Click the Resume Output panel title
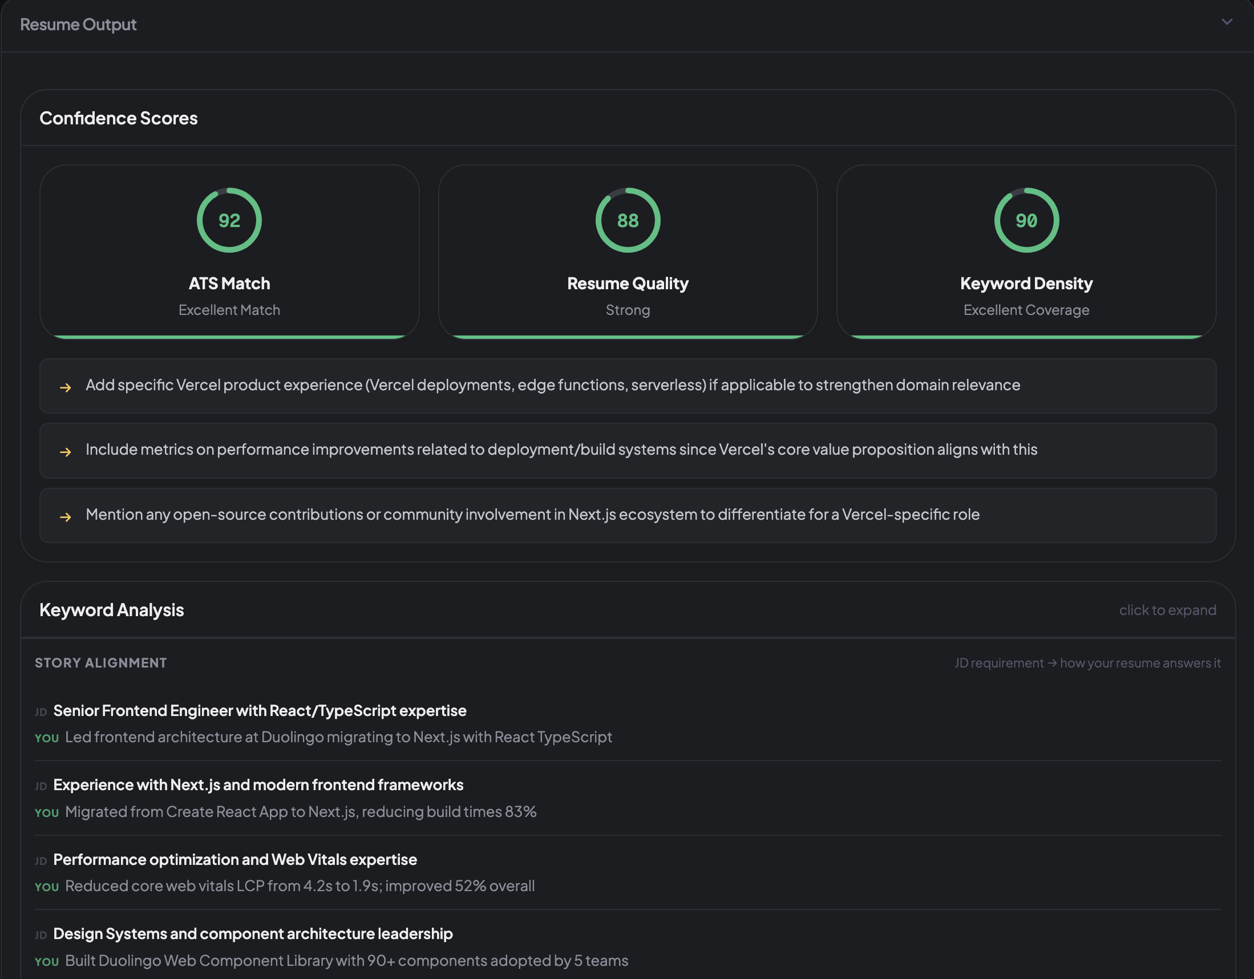The width and height of the screenshot is (1254, 979). (x=78, y=25)
